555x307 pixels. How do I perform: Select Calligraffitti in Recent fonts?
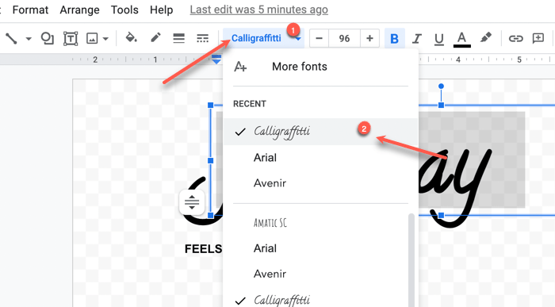click(320, 132)
